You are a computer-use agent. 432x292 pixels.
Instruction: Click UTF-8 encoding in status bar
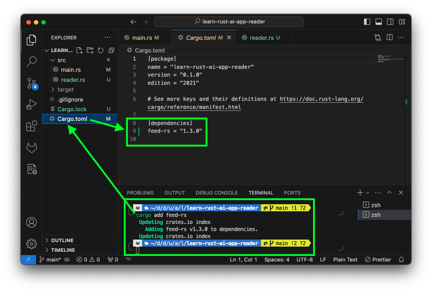pyautogui.click(x=304, y=260)
